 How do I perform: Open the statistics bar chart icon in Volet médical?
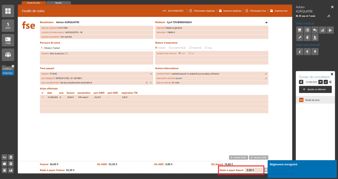coord(322,30)
